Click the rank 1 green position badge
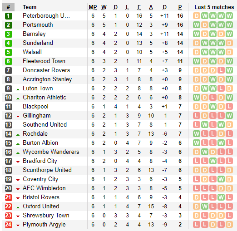Screen dimensions: 237x231 tap(9, 16)
